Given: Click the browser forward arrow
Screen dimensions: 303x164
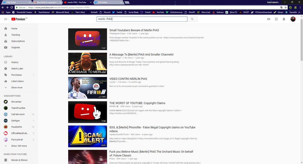Looking at the screenshot, I should pyautogui.click(x=7, y=7).
